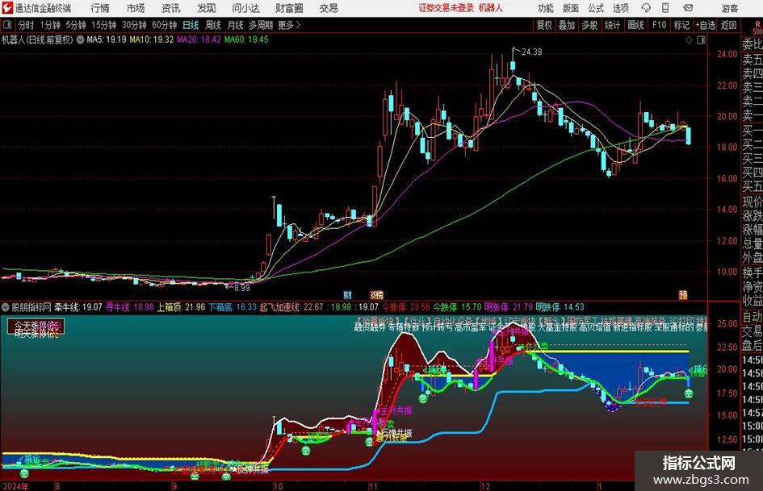Switch to 60分钟 period tab

point(164,25)
